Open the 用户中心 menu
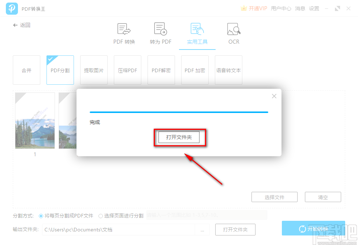The width and height of the screenshot is (358, 245). 281,8
